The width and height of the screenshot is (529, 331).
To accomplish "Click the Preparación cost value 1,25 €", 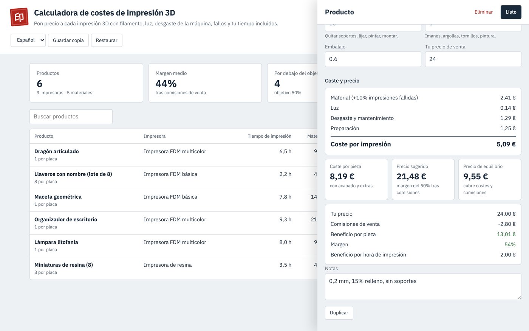I will pos(508,128).
